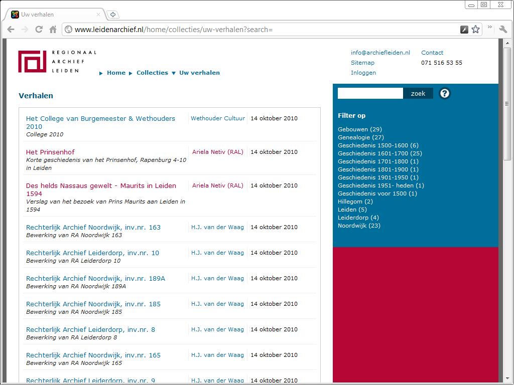Click the scrollbar down arrow
Screen dimensions: 514x385
coord(507,379)
